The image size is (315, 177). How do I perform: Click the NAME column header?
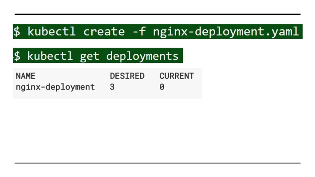tap(26, 76)
